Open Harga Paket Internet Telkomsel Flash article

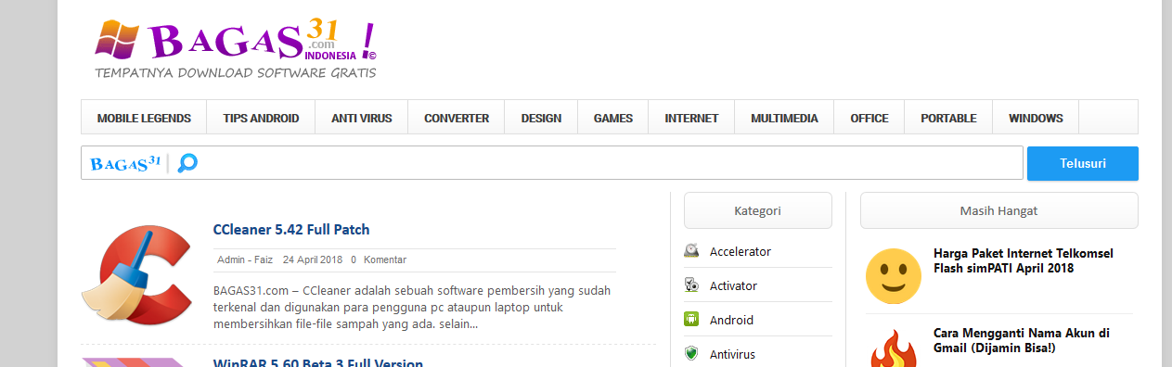(1024, 260)
